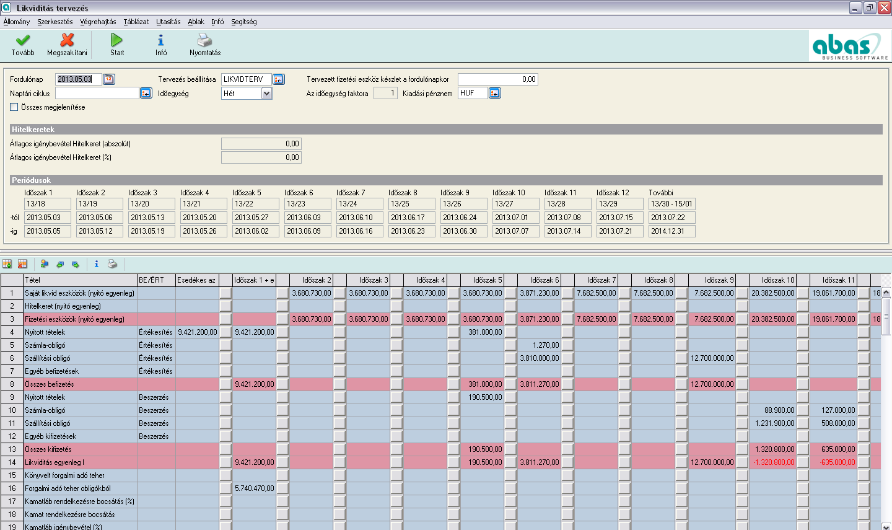Click the detail button after Időszak 5 value 381.000,00 in row 4
The image size is (892, 530).
(x=510, y=332)
